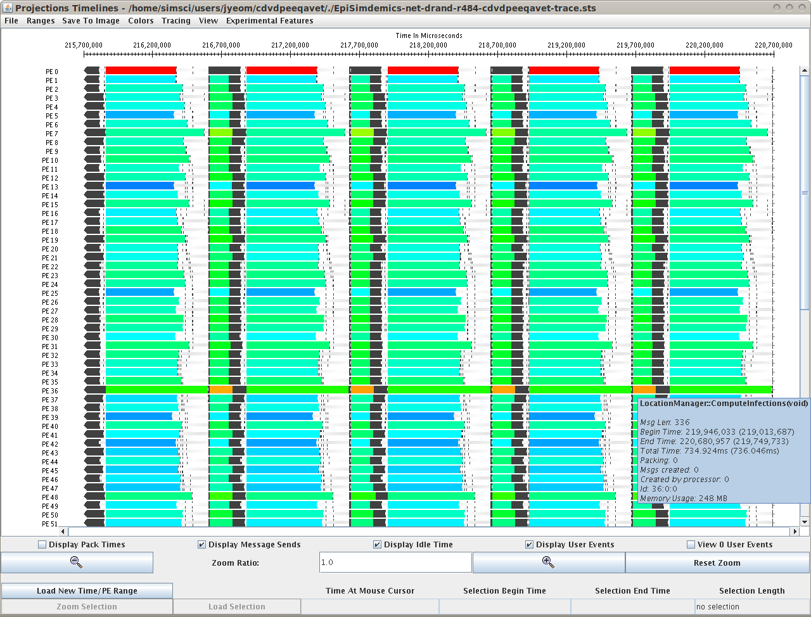
Task: Click the red PE 0 entry bar
Action: (x=141, y=70)
